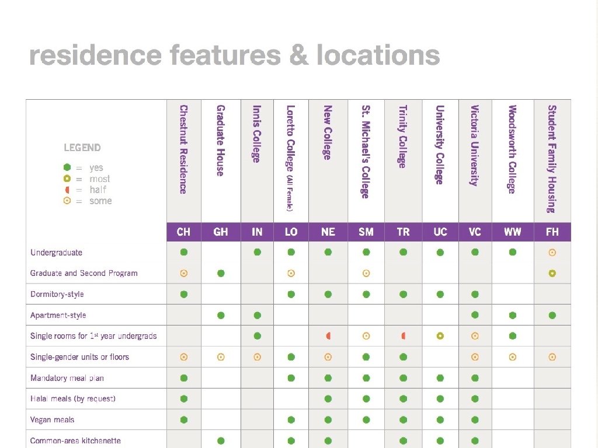Image resolution: width=598 pixels, height=448 pixels.
Task: Click the green dot for Undergraduate under CH
Action: 184,252
